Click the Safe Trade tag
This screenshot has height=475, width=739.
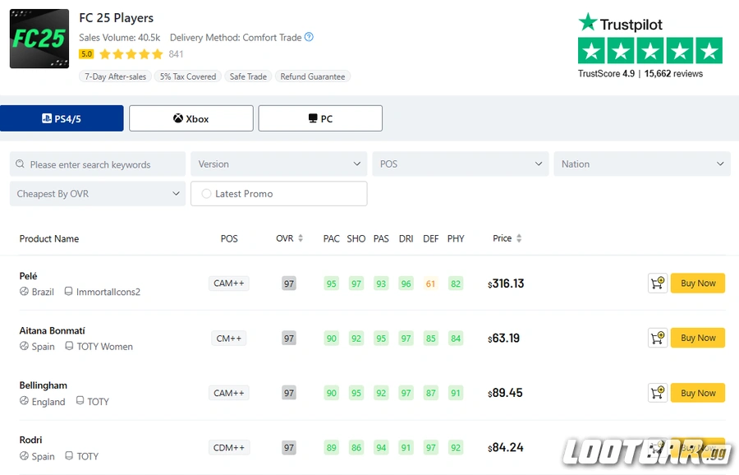tap(248, 76)
